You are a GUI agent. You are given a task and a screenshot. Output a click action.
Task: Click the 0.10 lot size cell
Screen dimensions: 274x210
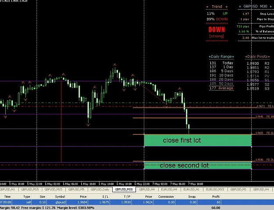(42, 202)
